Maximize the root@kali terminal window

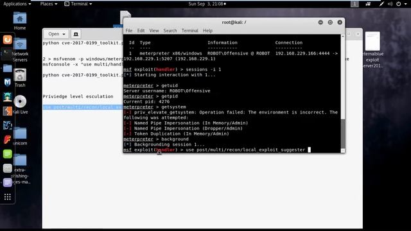[330, 22]
